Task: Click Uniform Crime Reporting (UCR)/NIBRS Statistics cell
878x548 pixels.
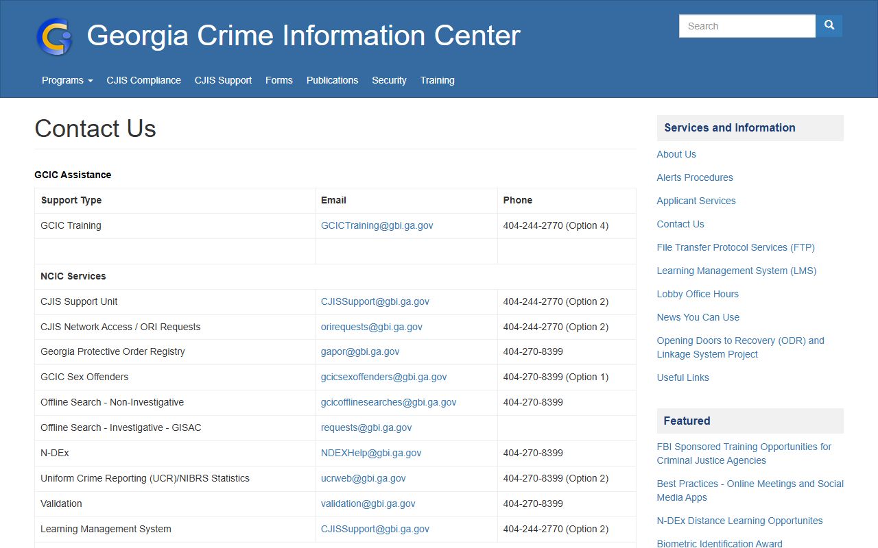Action: click(175, 478)
